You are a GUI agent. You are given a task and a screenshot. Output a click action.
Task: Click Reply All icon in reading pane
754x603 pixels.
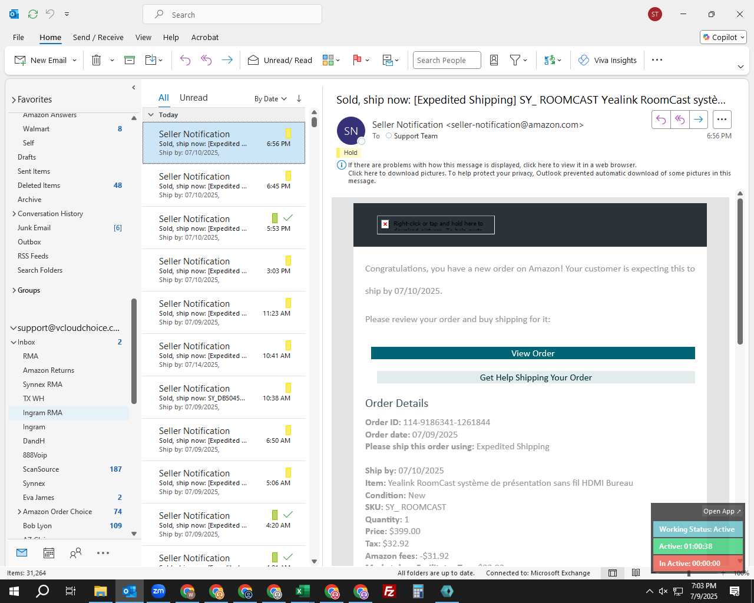coord(680,120)
